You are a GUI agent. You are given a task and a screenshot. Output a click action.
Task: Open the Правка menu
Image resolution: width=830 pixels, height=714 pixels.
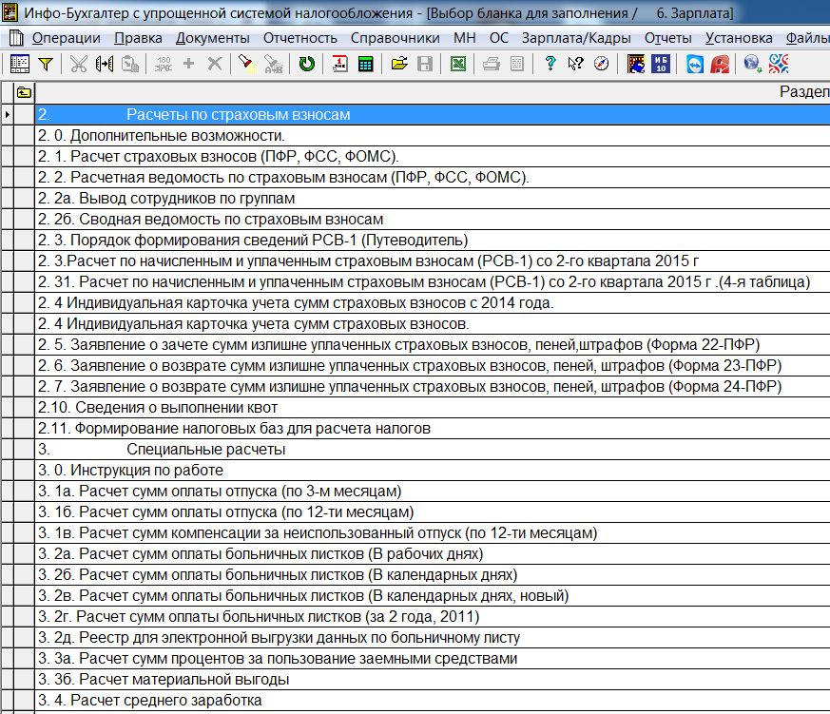[x=138, y=38]
